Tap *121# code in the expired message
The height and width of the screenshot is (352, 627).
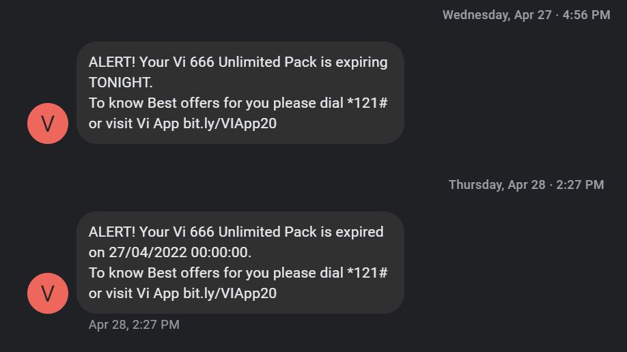[x=367, y=273]
